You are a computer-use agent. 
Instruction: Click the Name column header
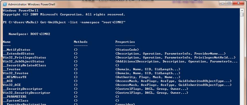pyautogui.click(x=7, y=42)
